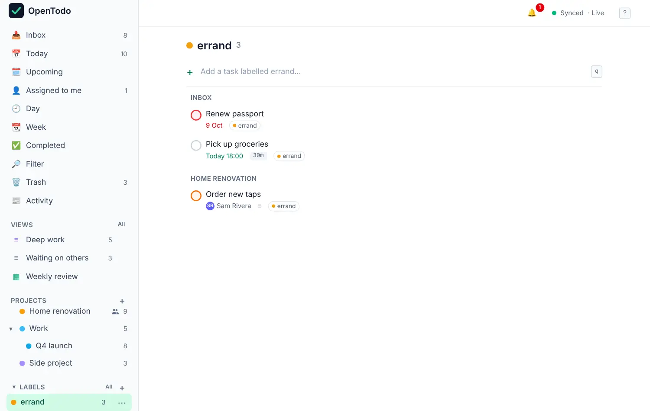This screenshot has height=411, width=650.
Task: Click the Today calendar icon
Action: [16, 54]
